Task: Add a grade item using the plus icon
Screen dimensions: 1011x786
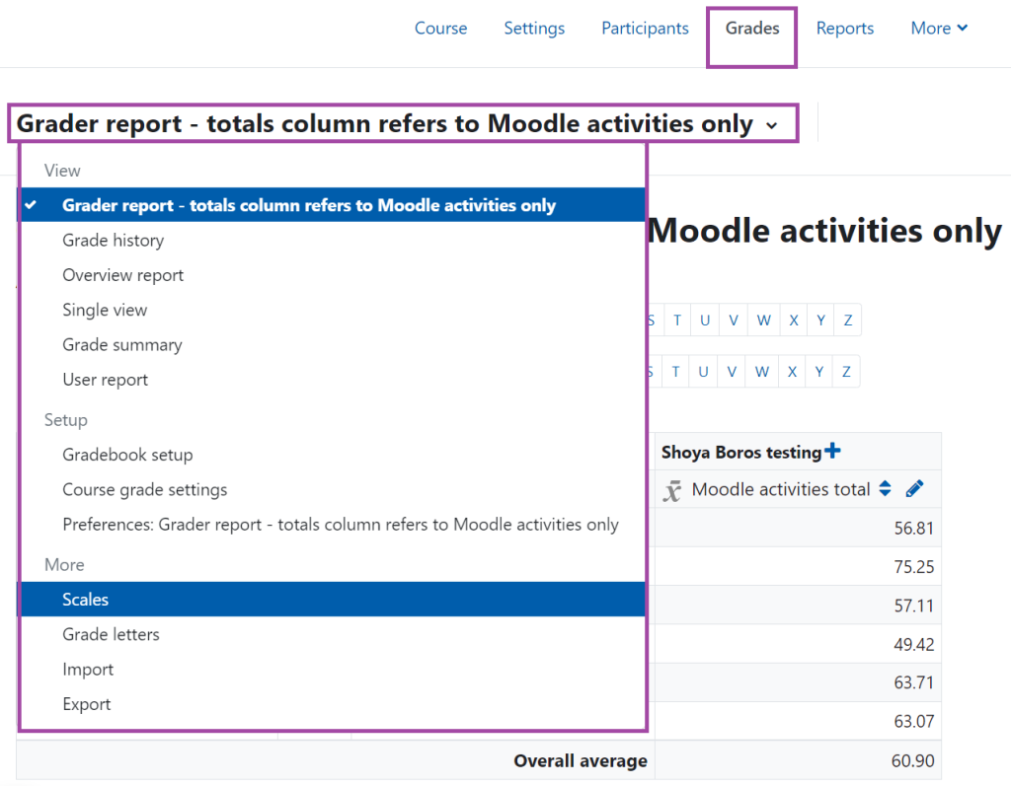Action: coord(834,450)
